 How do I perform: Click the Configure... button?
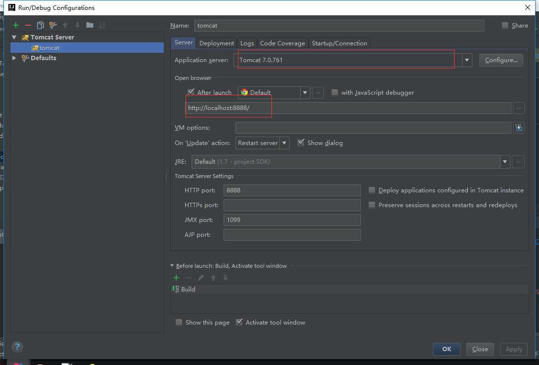[x=501, y=60]
